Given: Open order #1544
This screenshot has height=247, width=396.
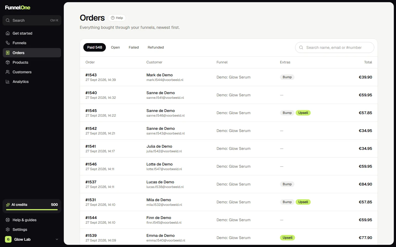Looking at the screenshot, I should pyautogui.click(x=91, y=218).
